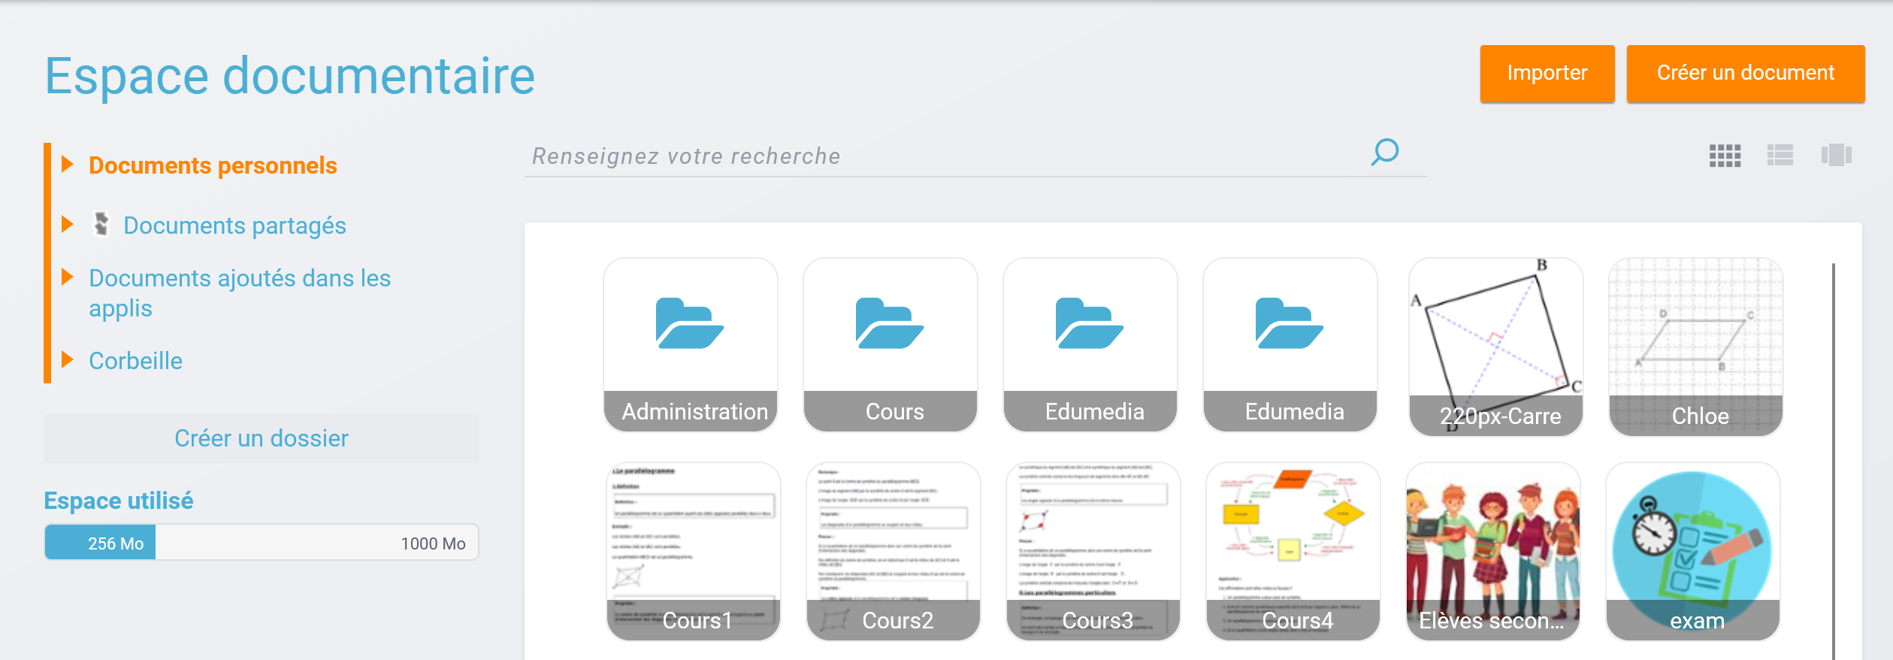Screen dimensions: 1893x660
Task: Open the Corbeille section
Action: 135,361
